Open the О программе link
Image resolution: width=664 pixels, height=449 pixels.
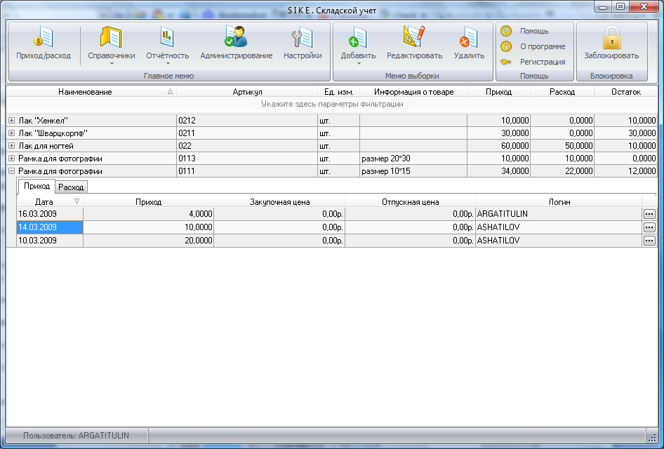pos(542,46)
